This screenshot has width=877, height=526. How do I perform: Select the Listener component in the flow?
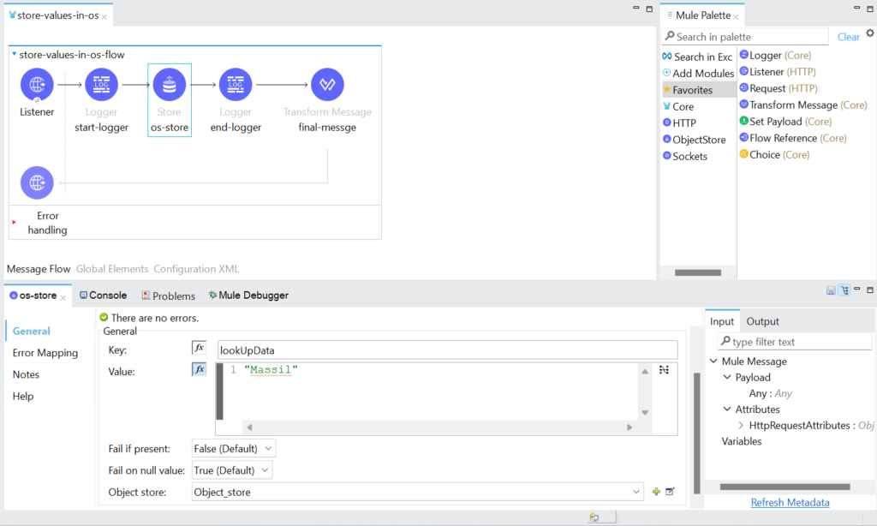pos(36,85)
